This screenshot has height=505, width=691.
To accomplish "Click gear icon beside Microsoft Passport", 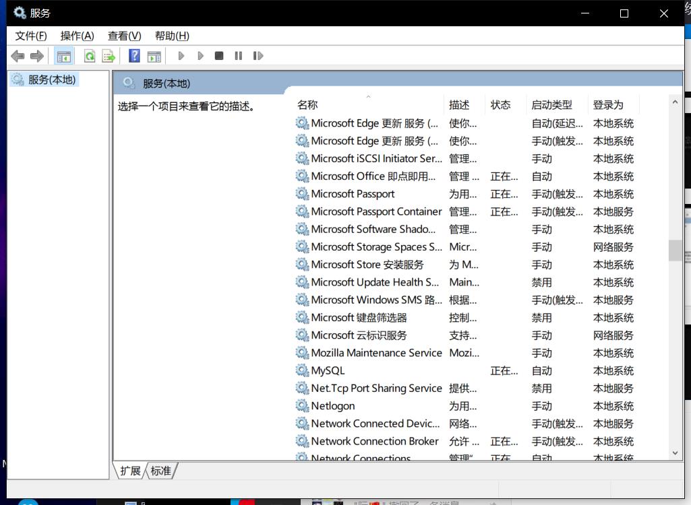I will point(302,193).
